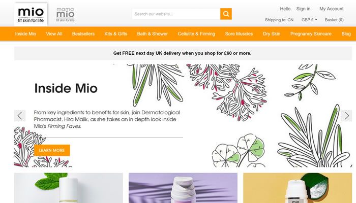Open the yellow background product thumbnail
Viewport: 356px width, 203px height.
pyautogui.click(x=298, y=188)
